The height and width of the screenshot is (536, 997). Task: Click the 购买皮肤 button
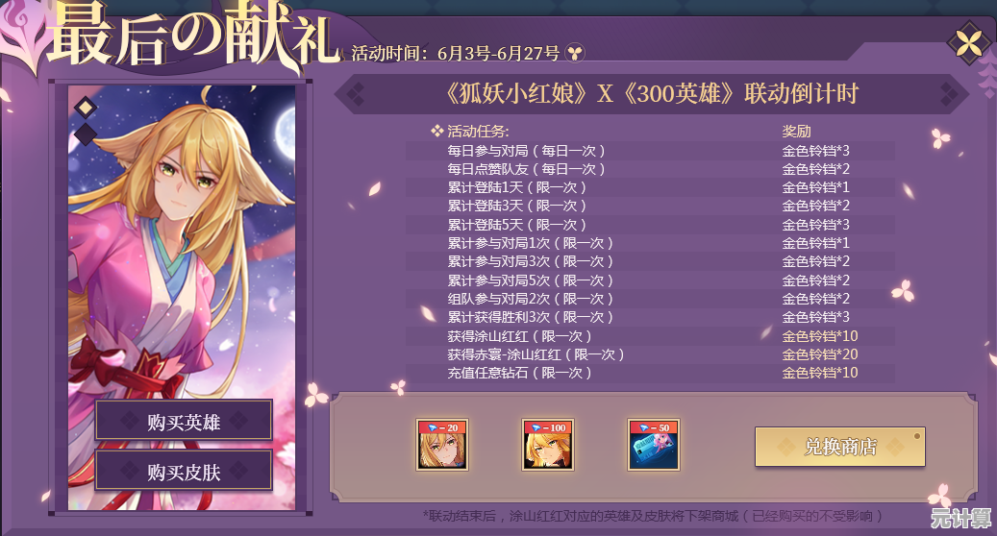pyautogui.click(x=184, y=470)
